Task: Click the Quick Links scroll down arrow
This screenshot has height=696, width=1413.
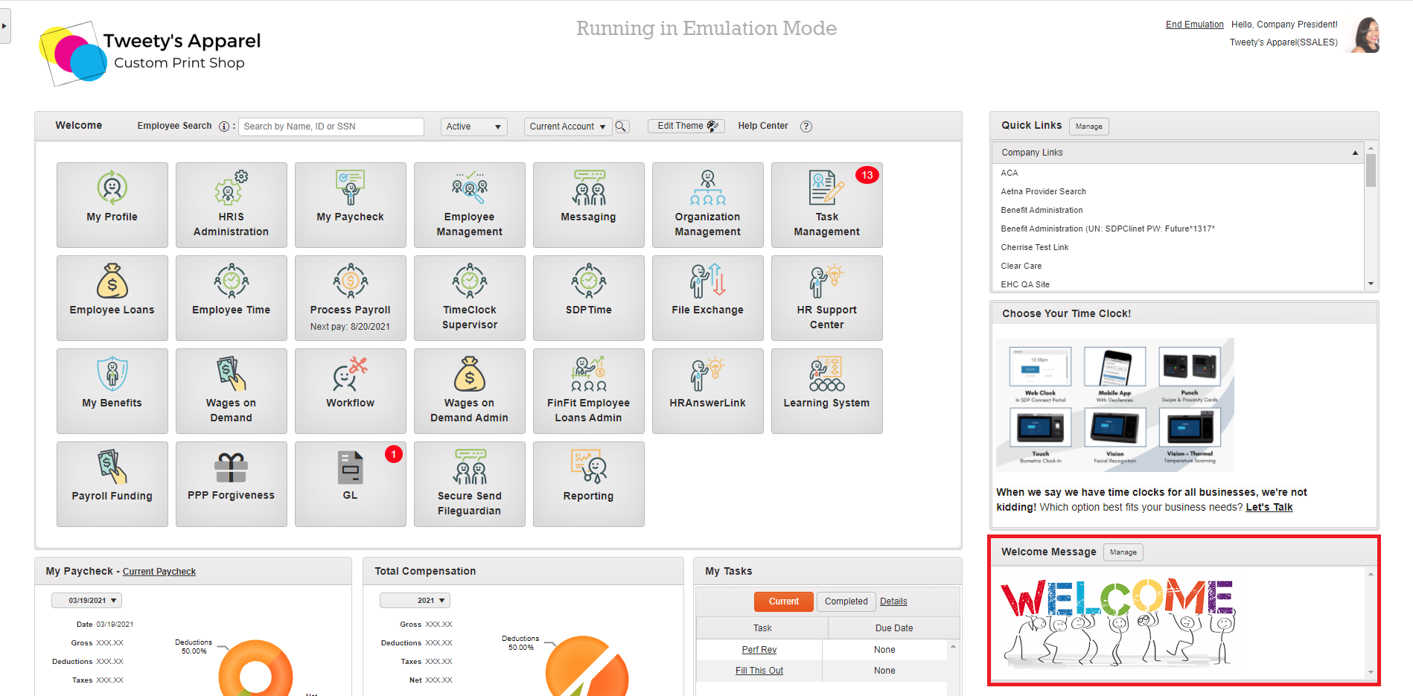Action: 1371,284
